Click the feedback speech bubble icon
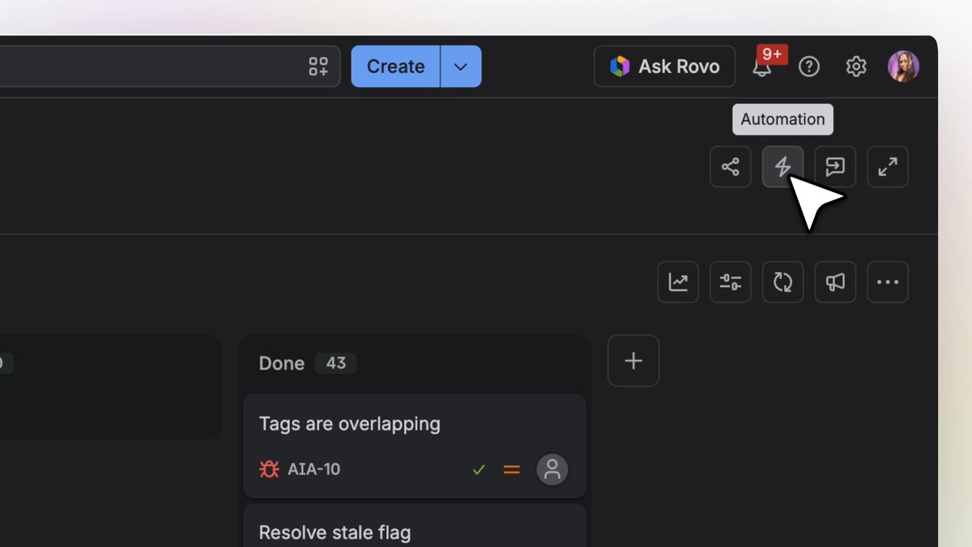 click(835, 167)
